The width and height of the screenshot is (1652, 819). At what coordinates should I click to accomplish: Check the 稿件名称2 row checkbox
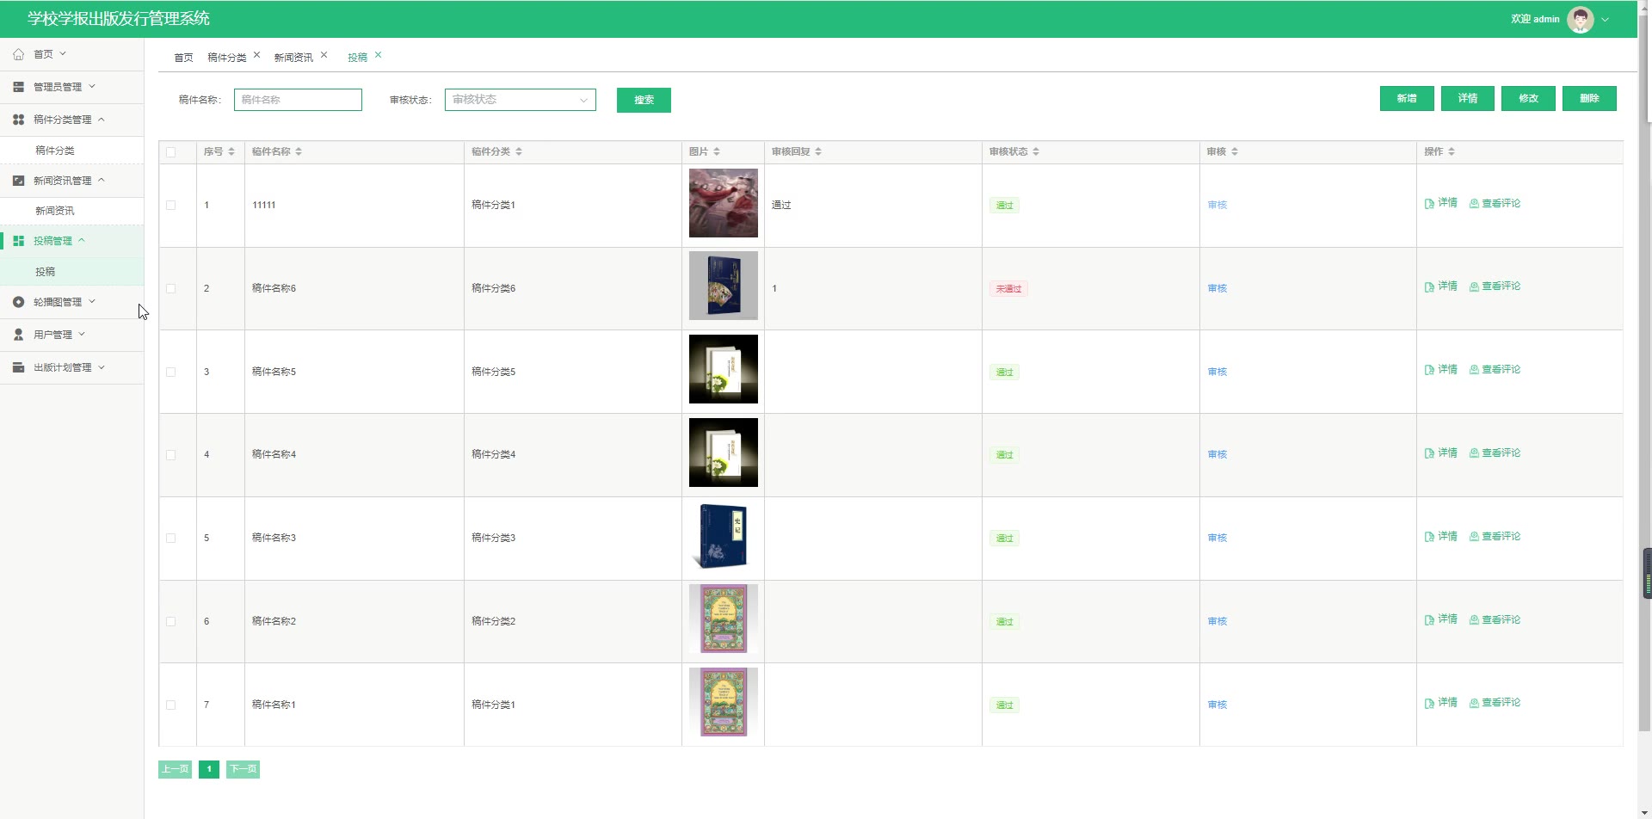[170, 622]
